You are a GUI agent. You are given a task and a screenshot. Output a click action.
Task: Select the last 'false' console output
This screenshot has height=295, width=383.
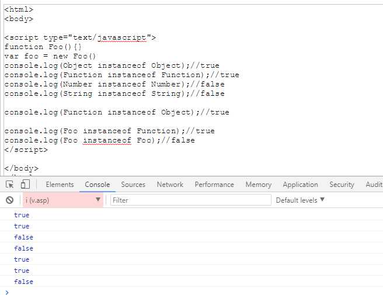pos(23,282)
